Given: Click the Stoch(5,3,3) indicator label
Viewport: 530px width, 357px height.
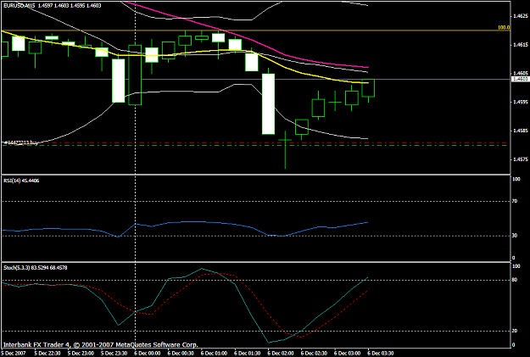Looking at the screenshot, I should [x=35, y=268].
